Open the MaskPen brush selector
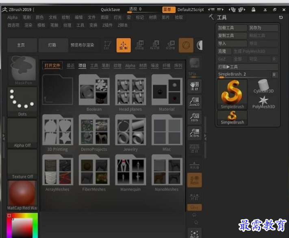 coord(23,71)
